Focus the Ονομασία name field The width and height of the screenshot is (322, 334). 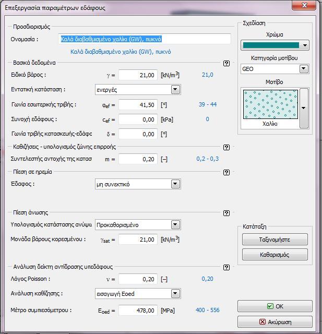pyautogui.click(x=145, y=39)
